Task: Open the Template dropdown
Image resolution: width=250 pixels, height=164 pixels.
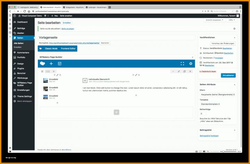Action: point(210,104)
